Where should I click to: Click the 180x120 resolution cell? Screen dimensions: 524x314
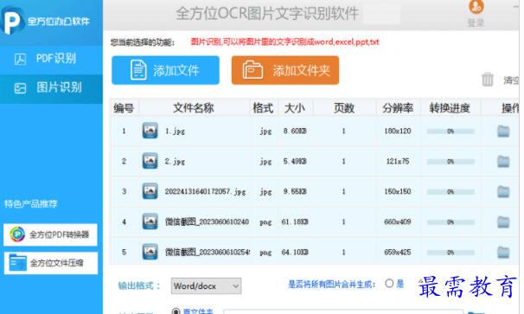coord(398,131)
